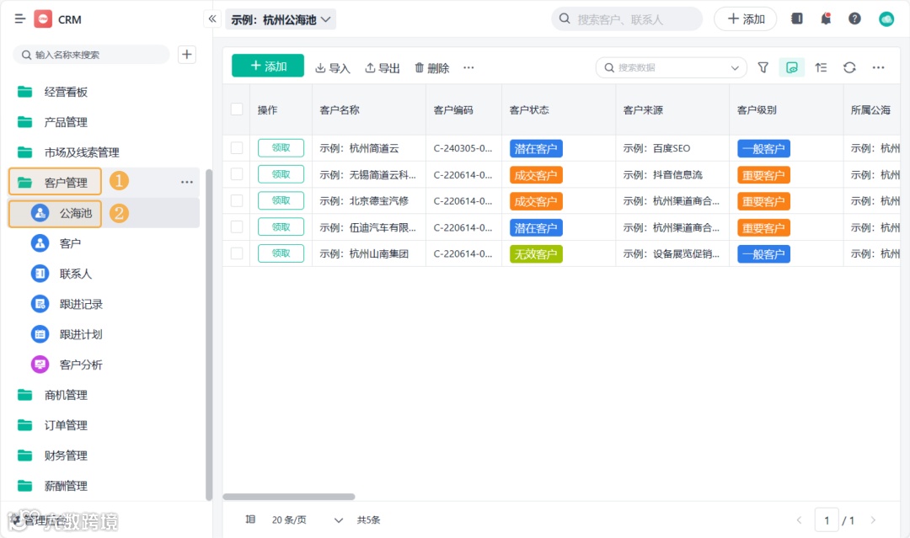The width and height of the screenshot is (910, 538).
Task: Click the sidebar vertical scrollbar
Action: tap(209, 334)
